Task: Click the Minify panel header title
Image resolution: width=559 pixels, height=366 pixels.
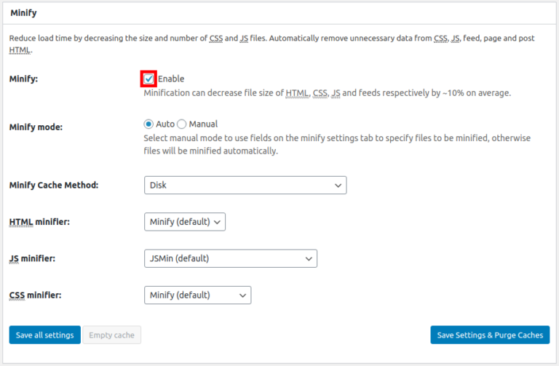Action: click(x=23, y=12)
